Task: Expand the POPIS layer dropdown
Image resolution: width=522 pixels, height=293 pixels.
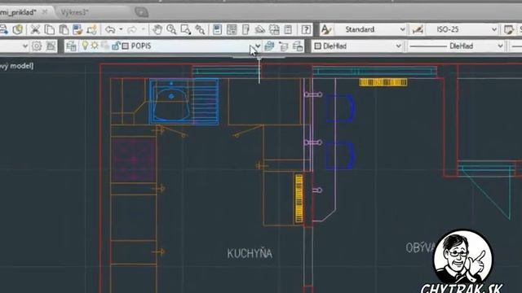Action: click(x=258, y=46)
